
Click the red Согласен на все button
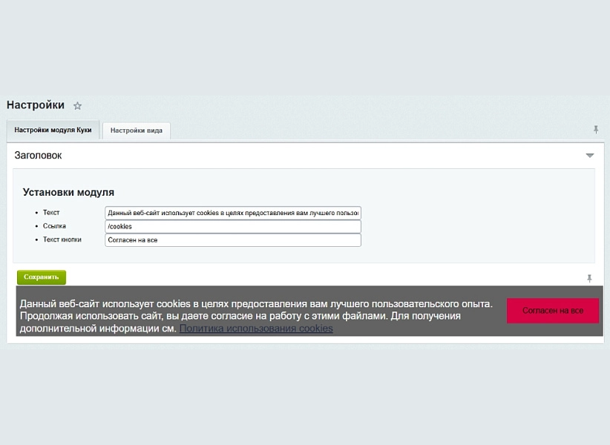[x=552, y=311]
